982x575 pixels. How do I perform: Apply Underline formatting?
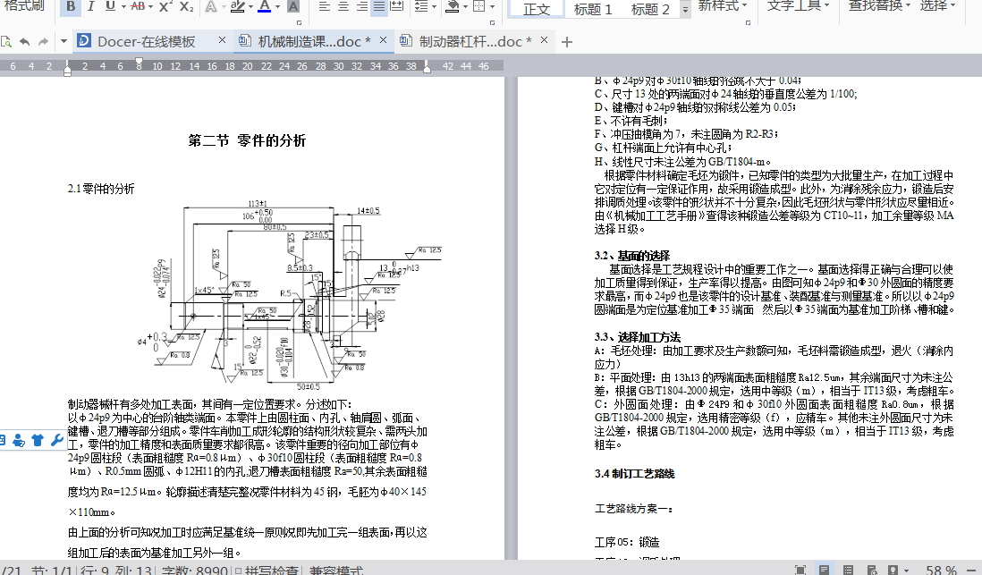click(110, 6)
